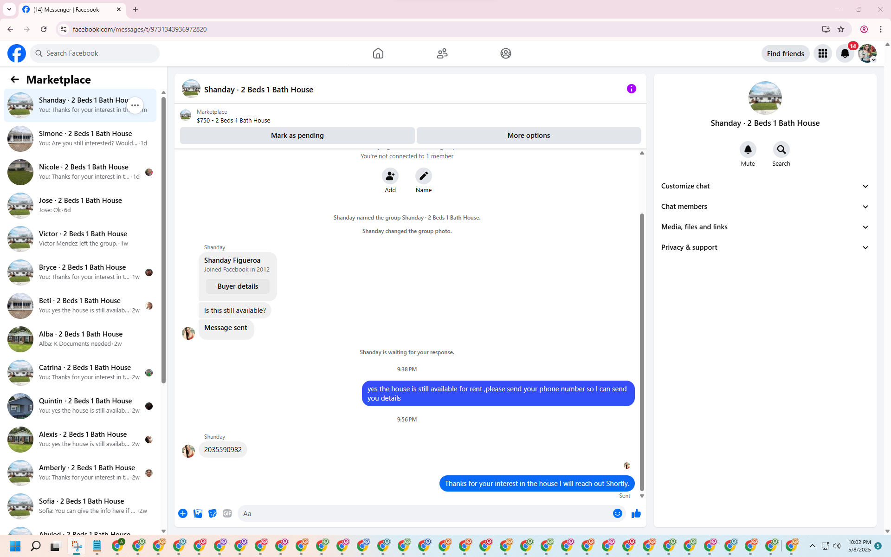Open the Alexis 2 Beds conversation

click(x=80, y=440)
